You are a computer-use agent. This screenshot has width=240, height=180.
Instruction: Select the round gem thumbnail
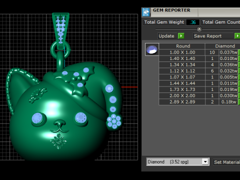152,49
